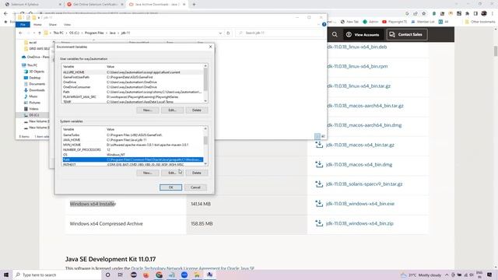Select Documents in File Explorer sidebar
This screenshot has height=280, width=498.
tap(34, 84)
